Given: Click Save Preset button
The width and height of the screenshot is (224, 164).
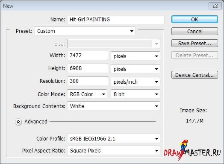Looking at the screenshot, I should click(x=195, y=44).
